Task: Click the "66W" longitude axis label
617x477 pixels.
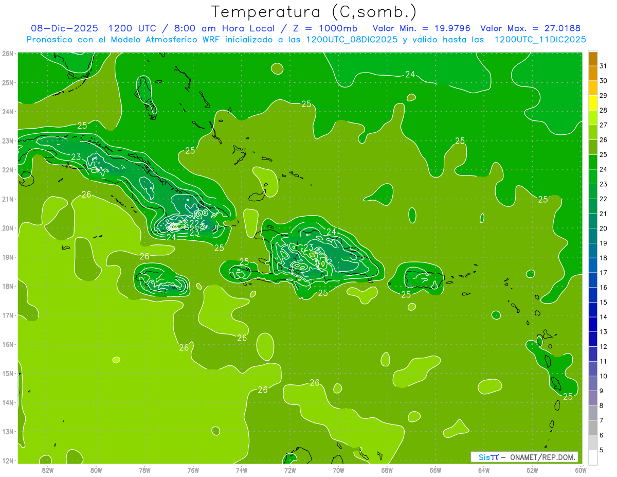Action: pyautogui.click(x=435, y=470)
